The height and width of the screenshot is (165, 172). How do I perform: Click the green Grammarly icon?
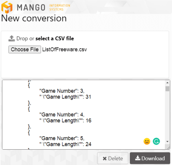tap(156, 141)
